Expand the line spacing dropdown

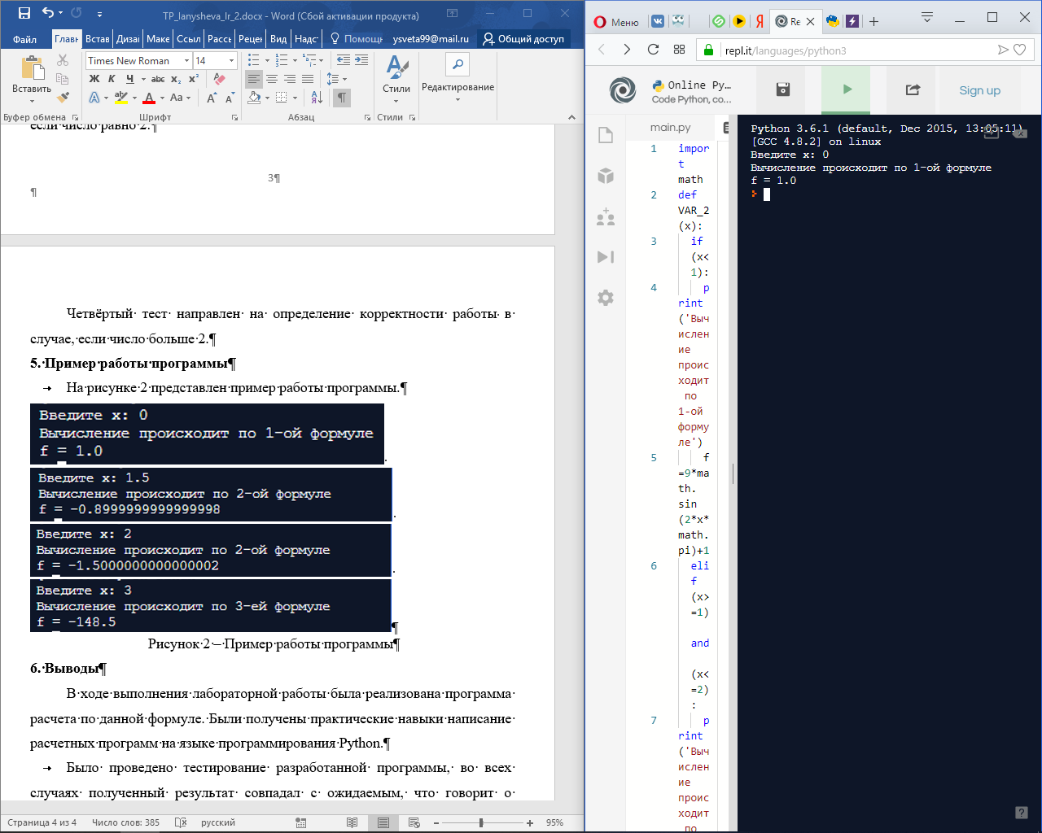[345, 79]
